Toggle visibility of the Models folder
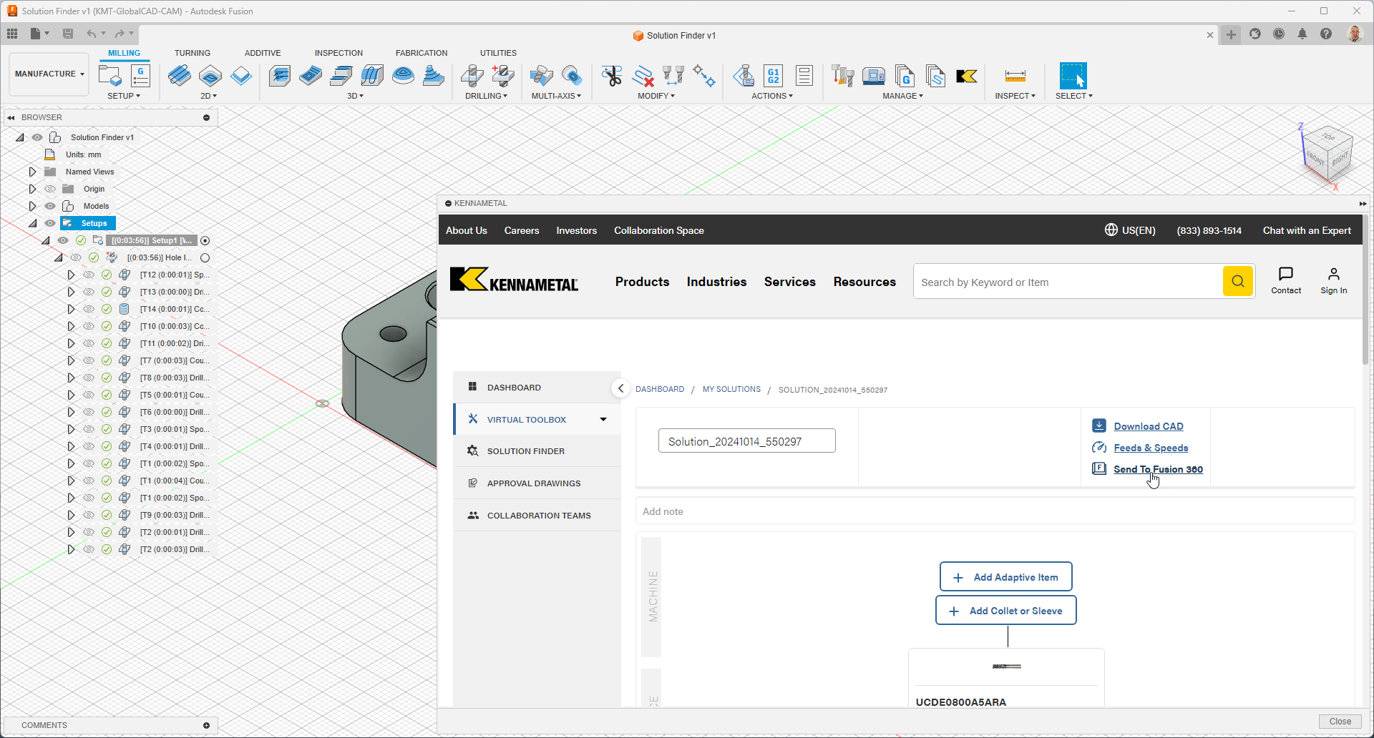Image resolution: width=1374 pixels, height=738 pixels. 50,206
